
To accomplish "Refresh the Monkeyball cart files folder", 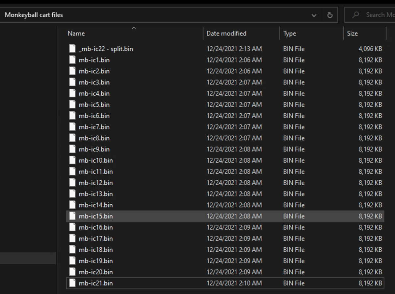I will [329, 15].
